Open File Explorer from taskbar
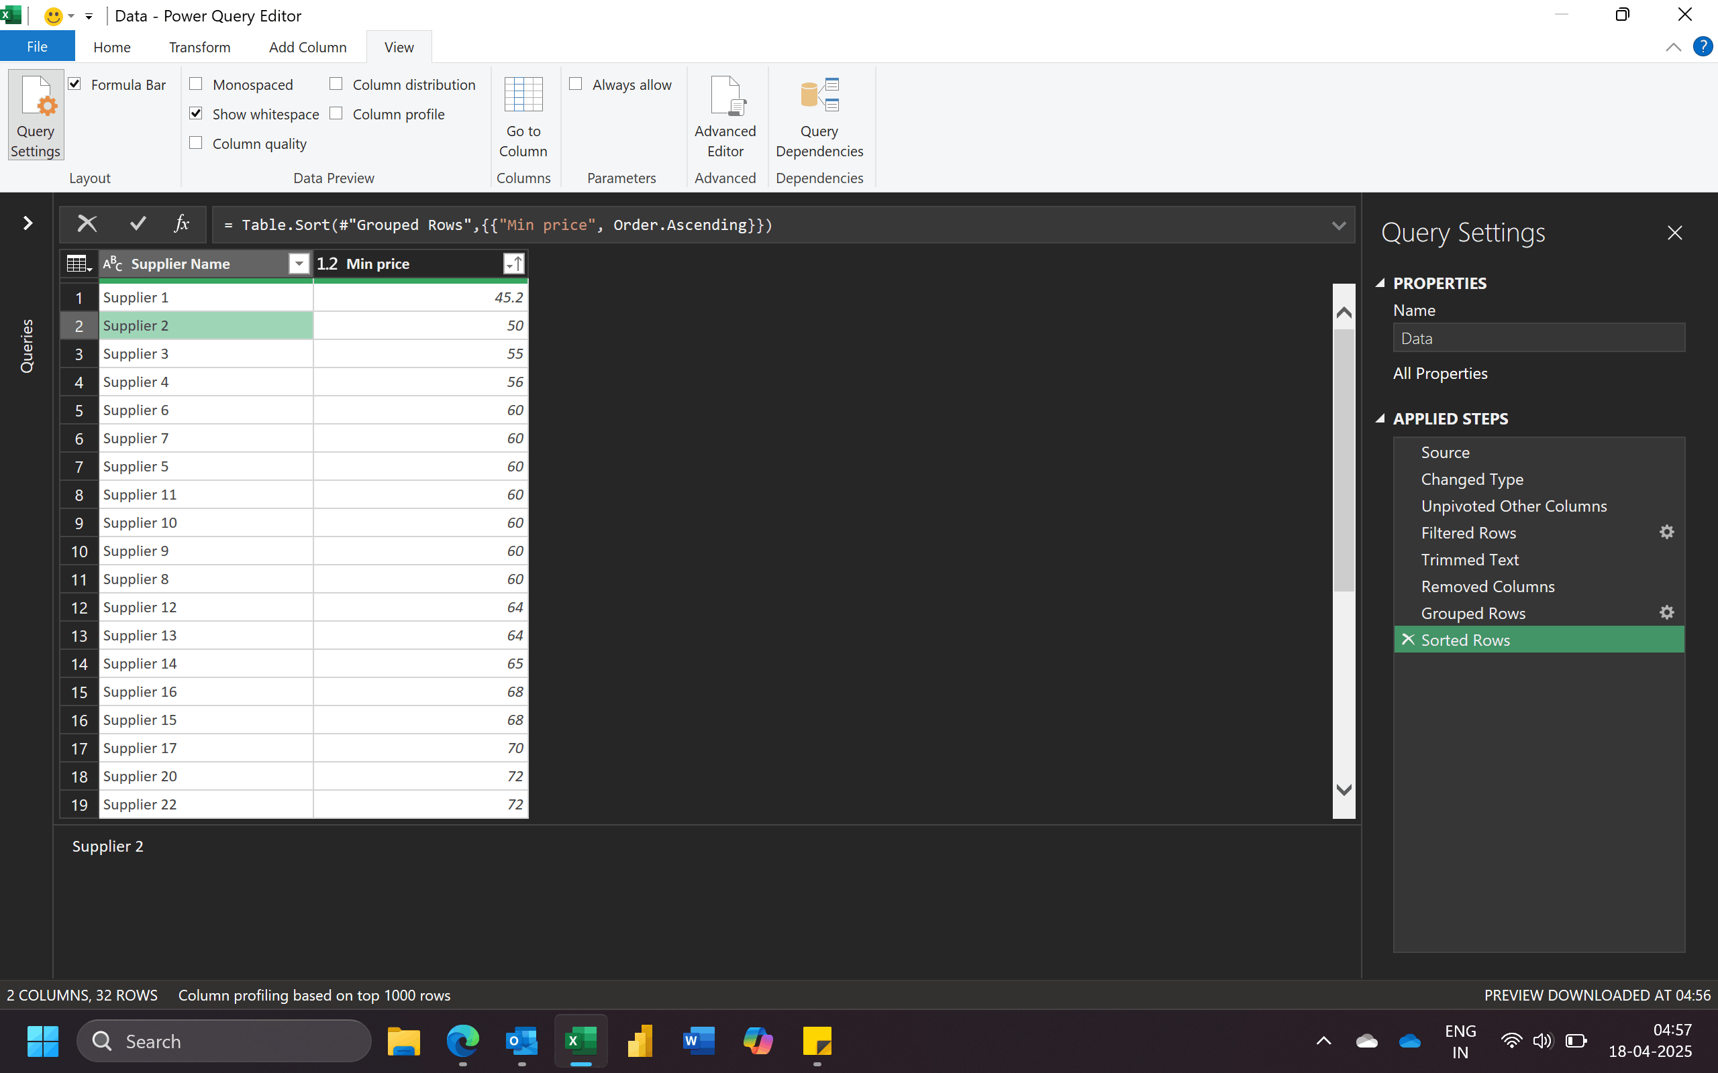The image size is (1718, 1073). pos(403,1041)
